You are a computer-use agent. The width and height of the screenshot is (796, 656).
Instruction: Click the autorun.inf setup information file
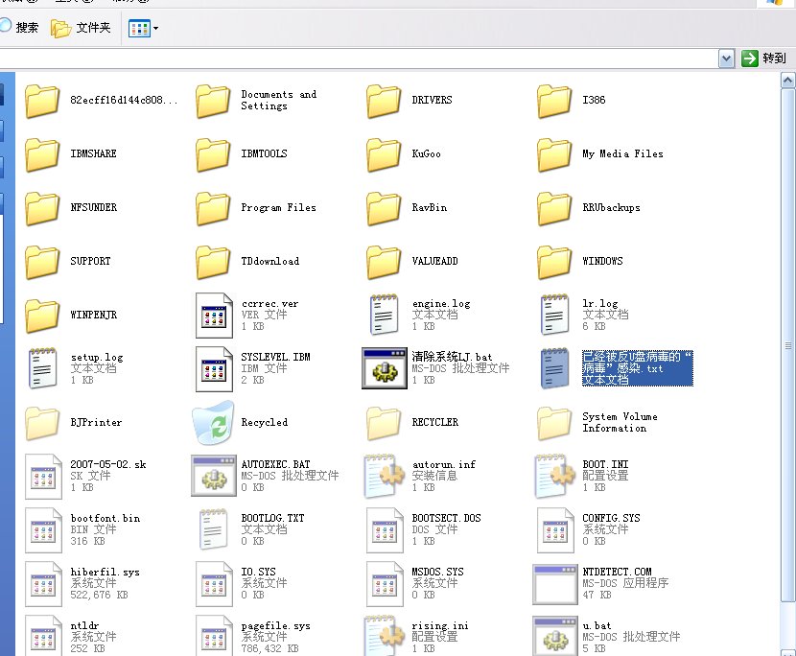[385, 476]
